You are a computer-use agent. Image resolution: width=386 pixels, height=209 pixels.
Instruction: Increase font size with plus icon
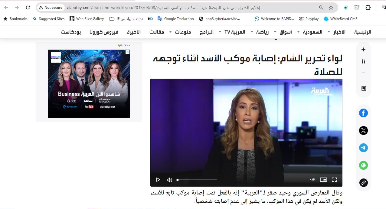tap(364, 50)
